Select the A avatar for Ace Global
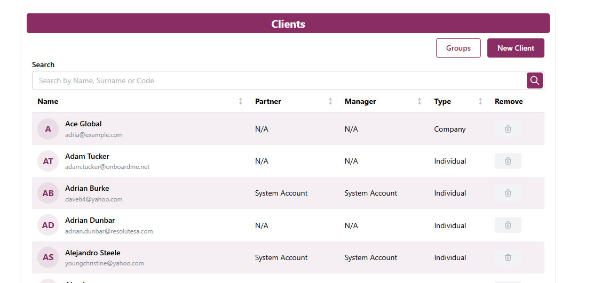Viewport: 609px width, 283px height. (48, 129)
